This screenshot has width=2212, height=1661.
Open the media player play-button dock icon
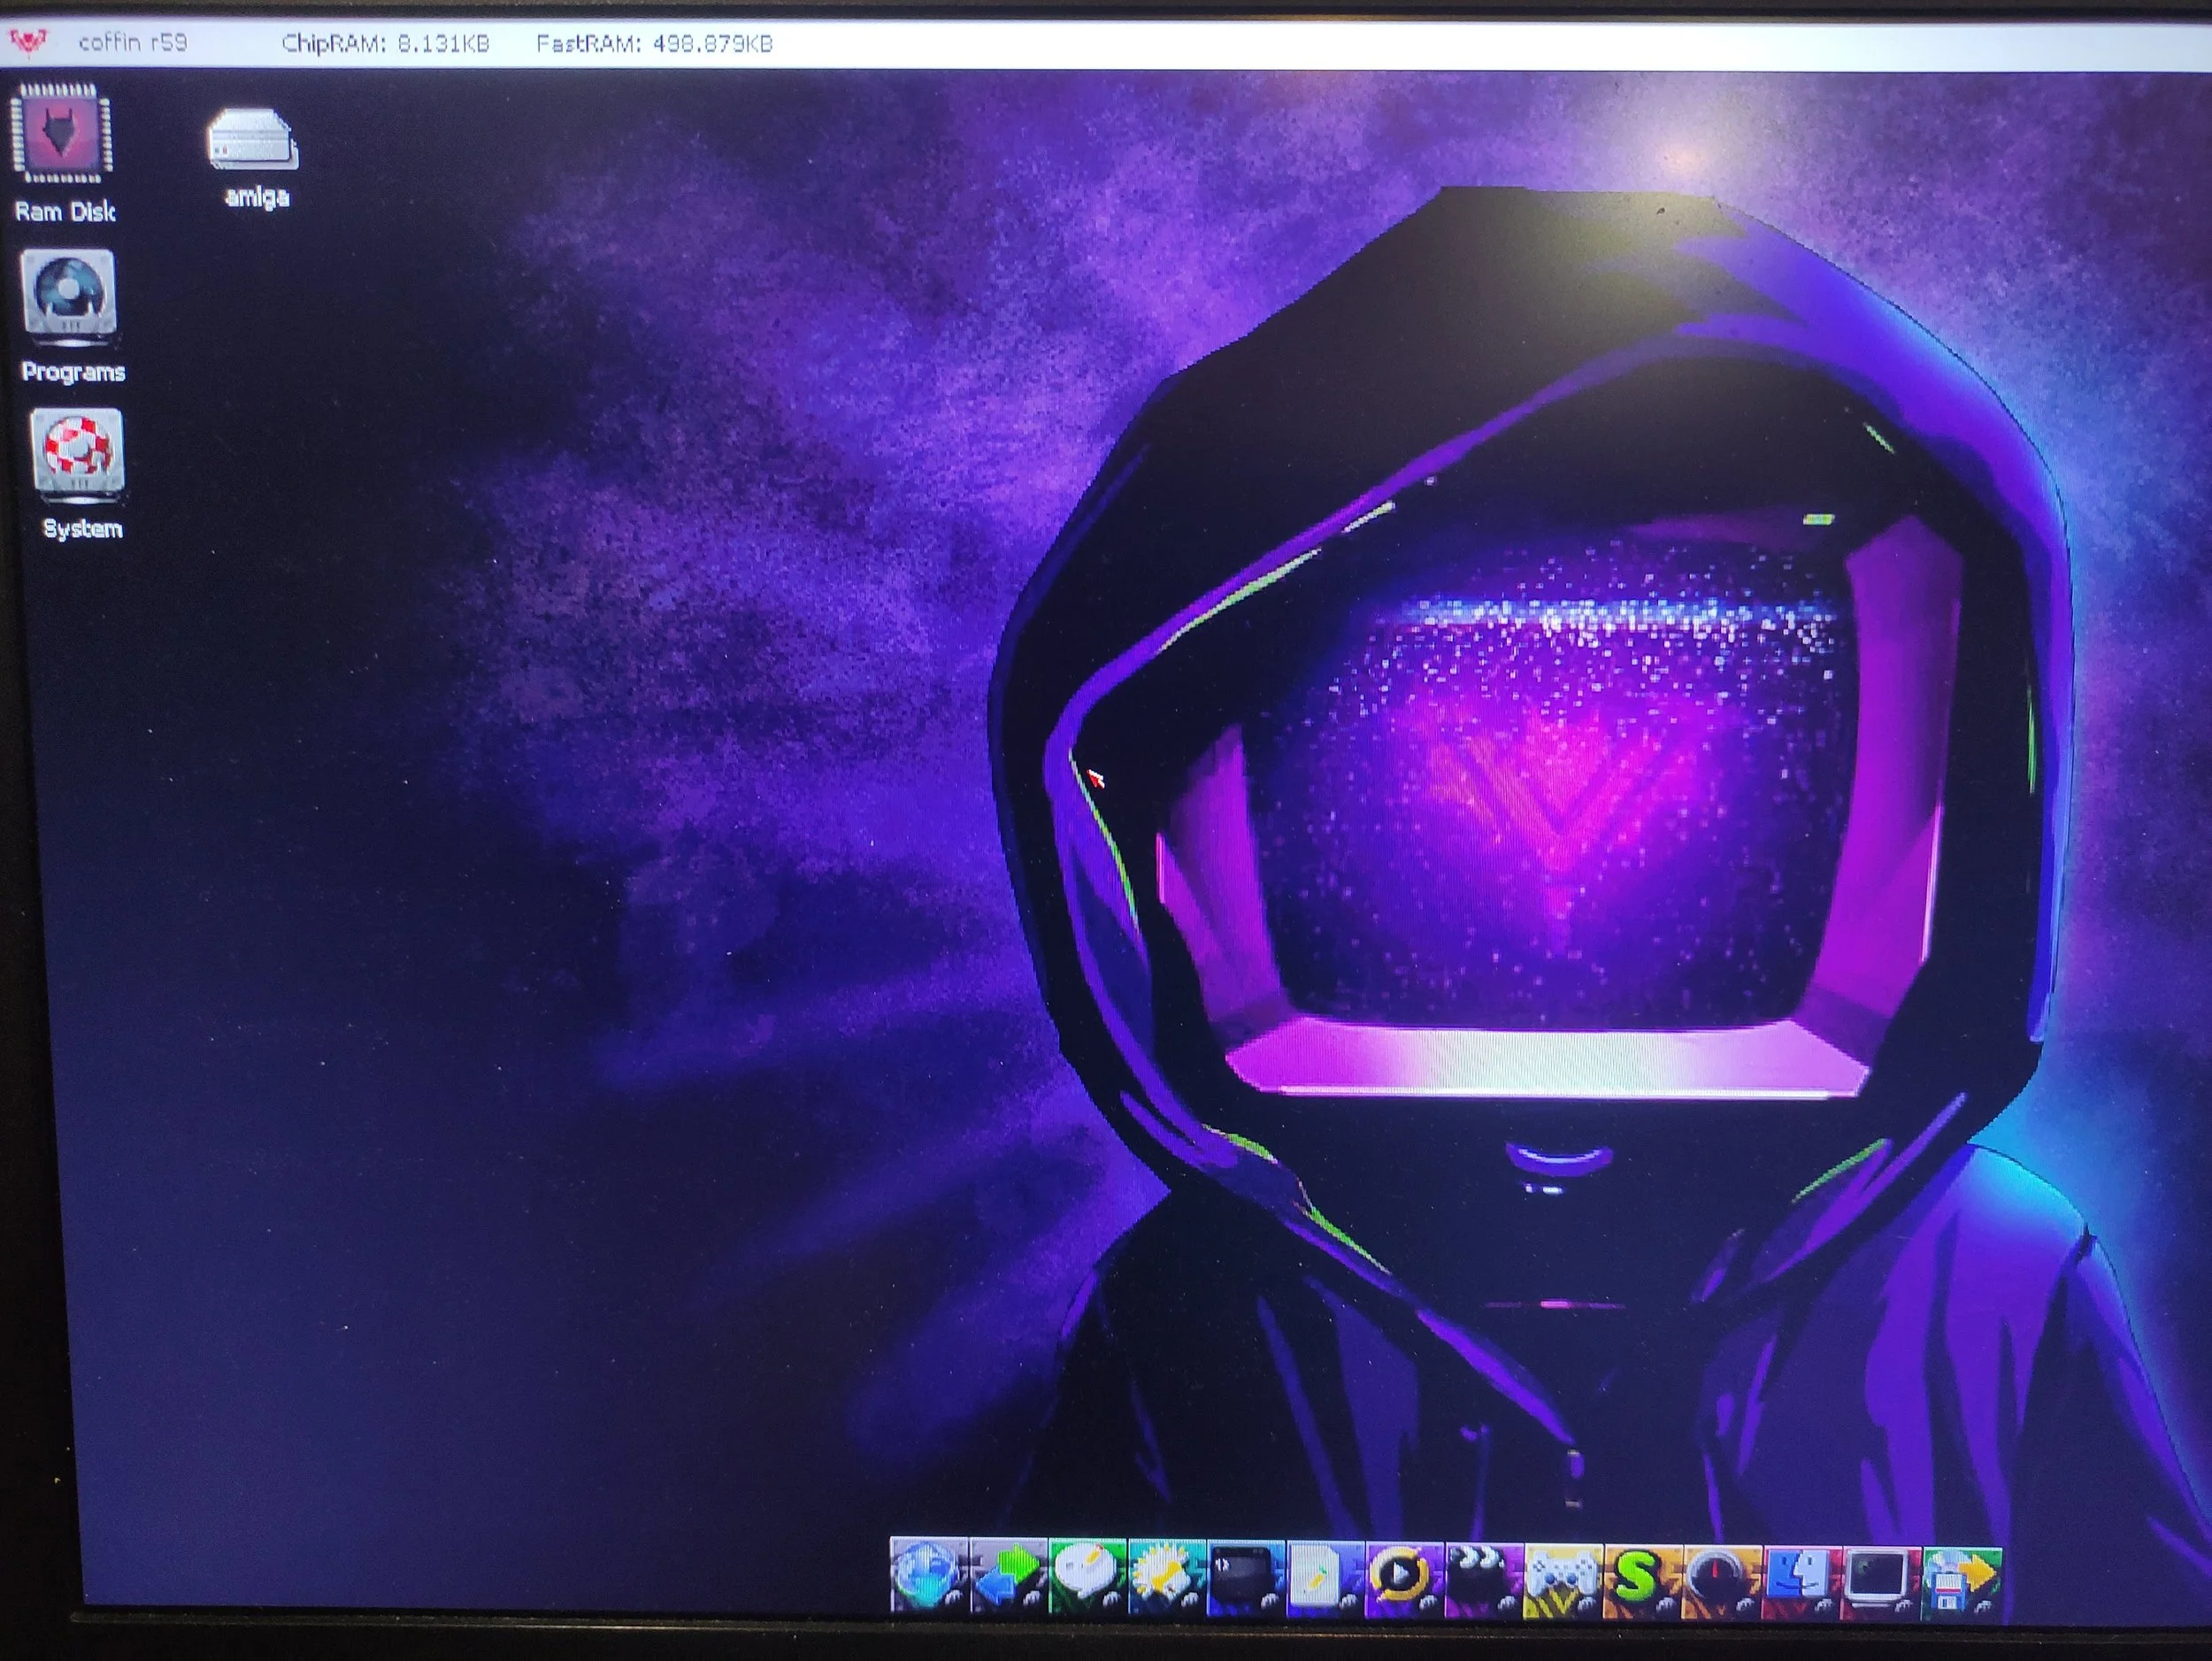(x=1404, y=1576)
